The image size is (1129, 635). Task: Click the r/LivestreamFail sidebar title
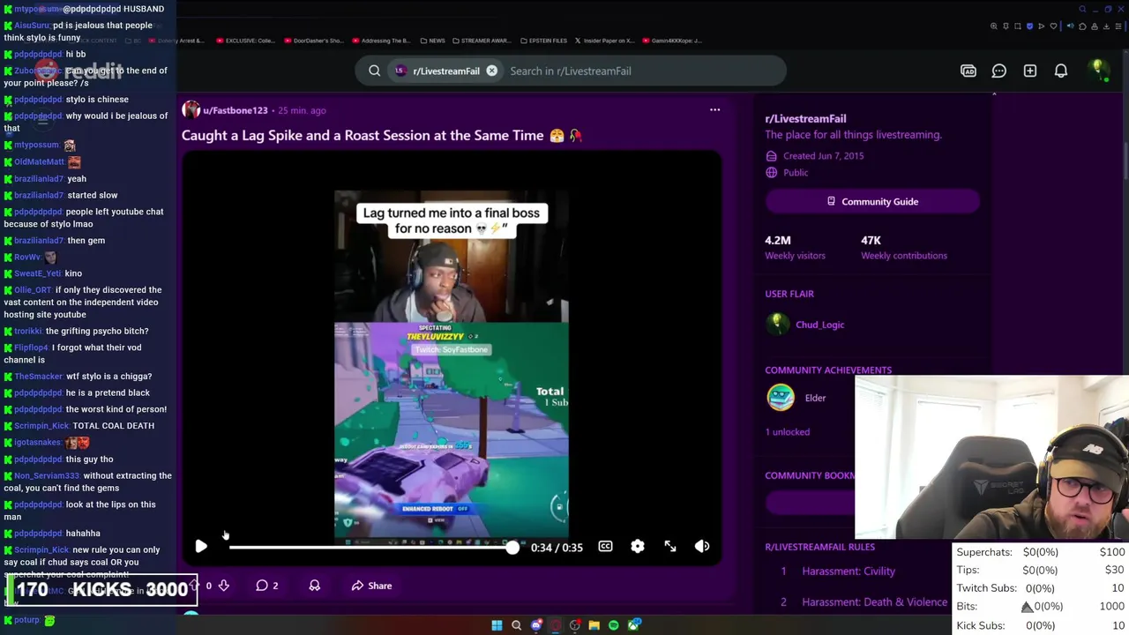pyautogui.click(x=805, y=118)
